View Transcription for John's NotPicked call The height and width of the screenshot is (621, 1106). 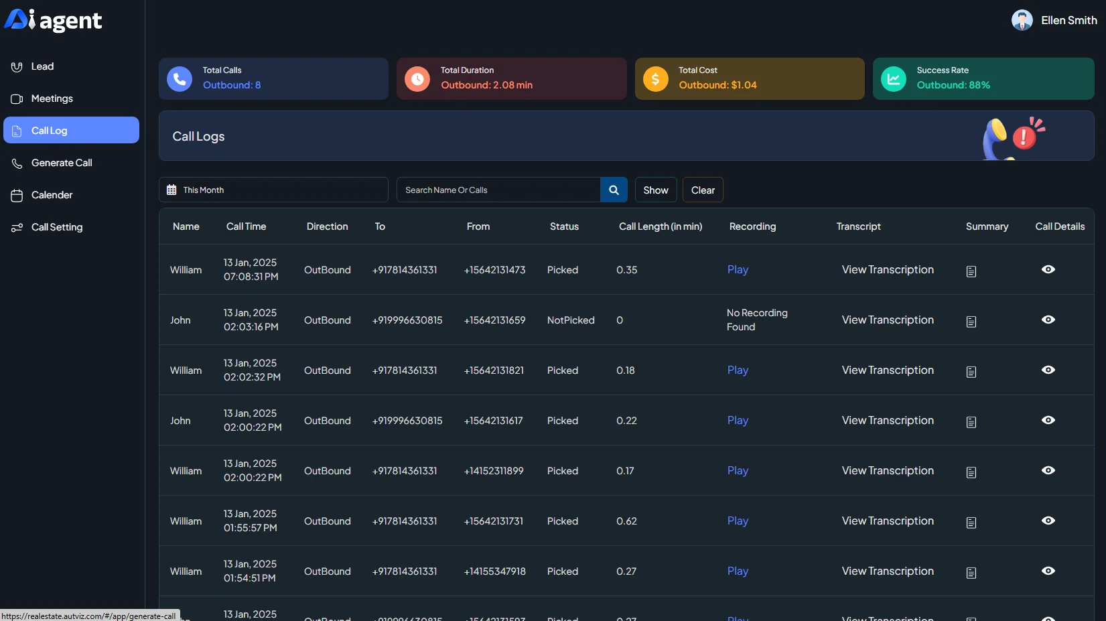[x=888, y=320]
